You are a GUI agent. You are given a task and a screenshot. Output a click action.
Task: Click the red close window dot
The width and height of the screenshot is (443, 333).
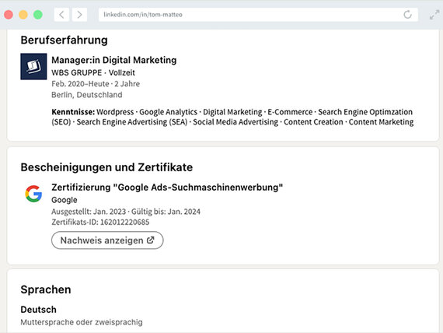(9, 15)
